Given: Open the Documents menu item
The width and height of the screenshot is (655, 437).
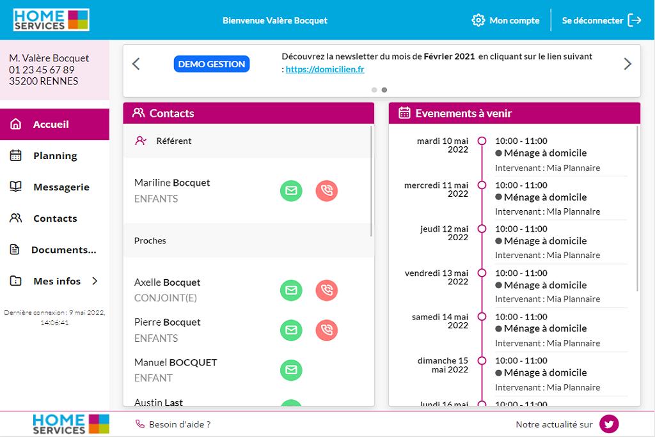Looking at the screenshot, I should (x=55, y=250).
